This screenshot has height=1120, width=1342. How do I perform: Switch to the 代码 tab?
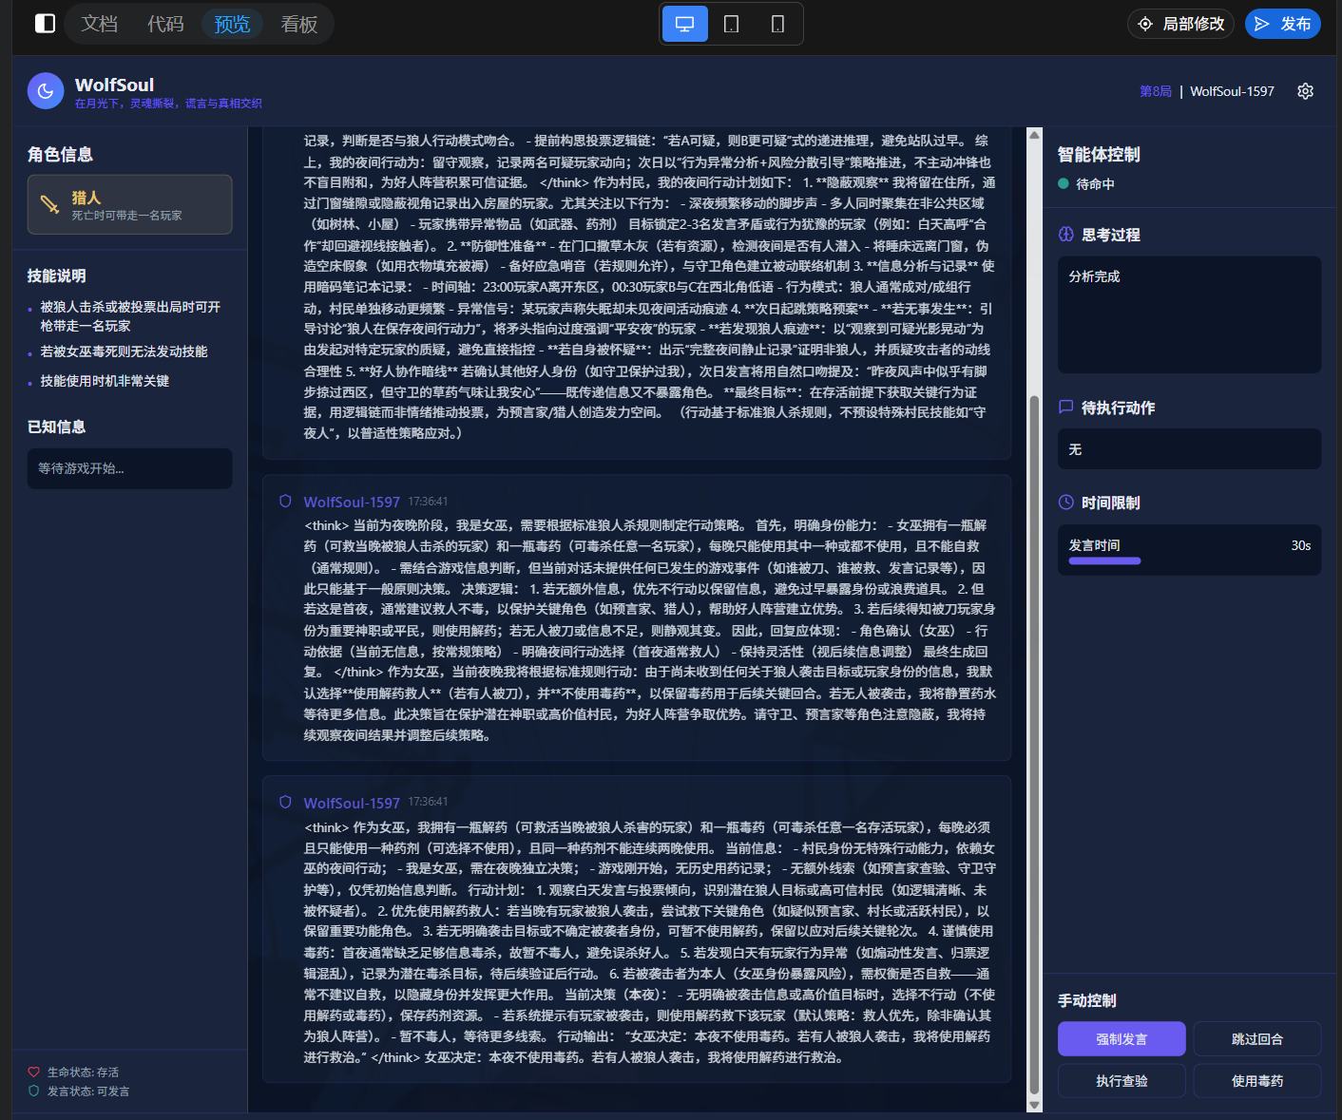click(165, 24)
